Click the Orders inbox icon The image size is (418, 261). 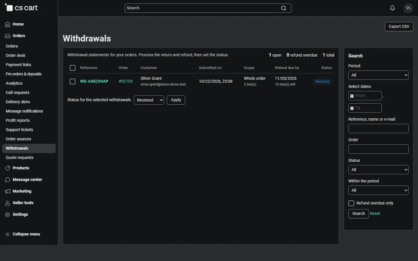pos(8,36)
